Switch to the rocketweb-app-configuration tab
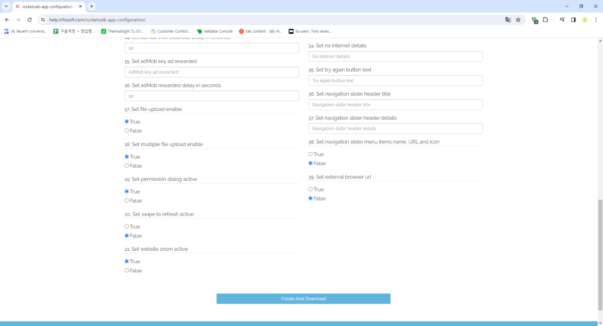The width and height of the screenshot is (603, 326). (45, 7)
